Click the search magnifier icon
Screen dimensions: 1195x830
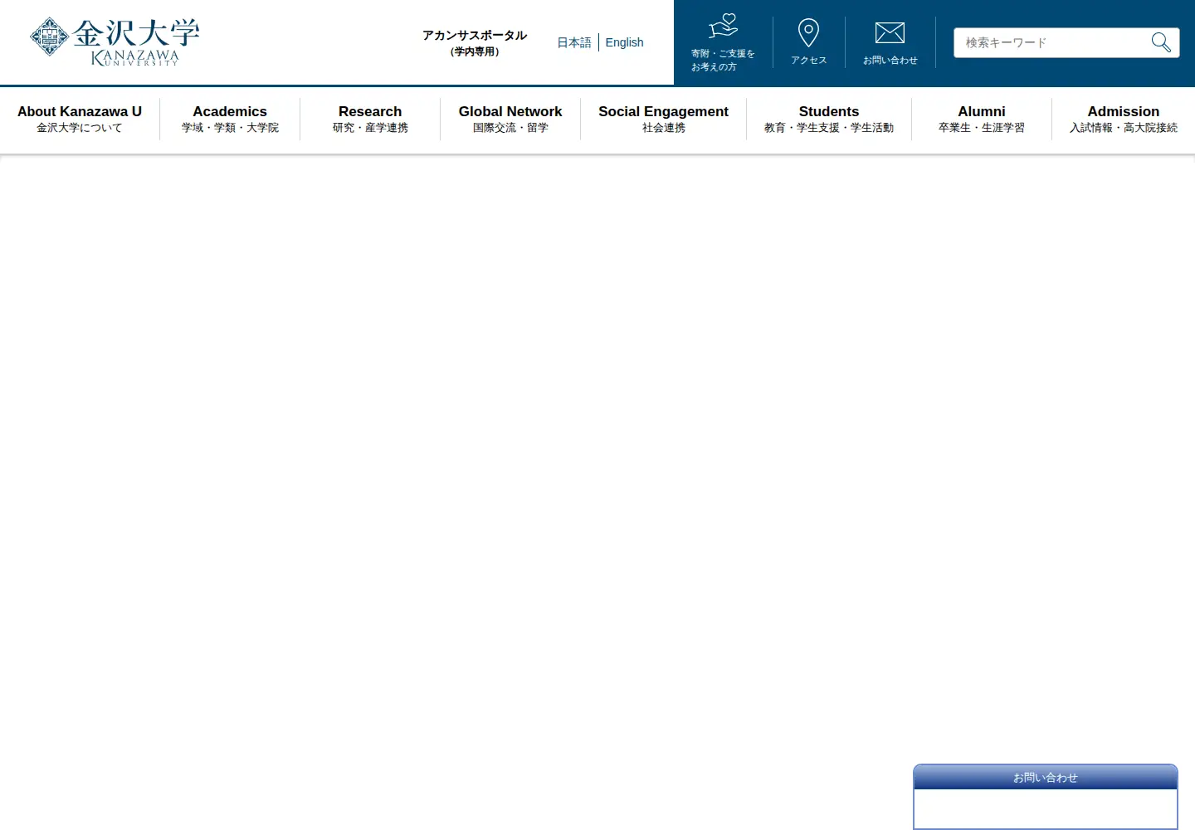tap(1161, 42)
